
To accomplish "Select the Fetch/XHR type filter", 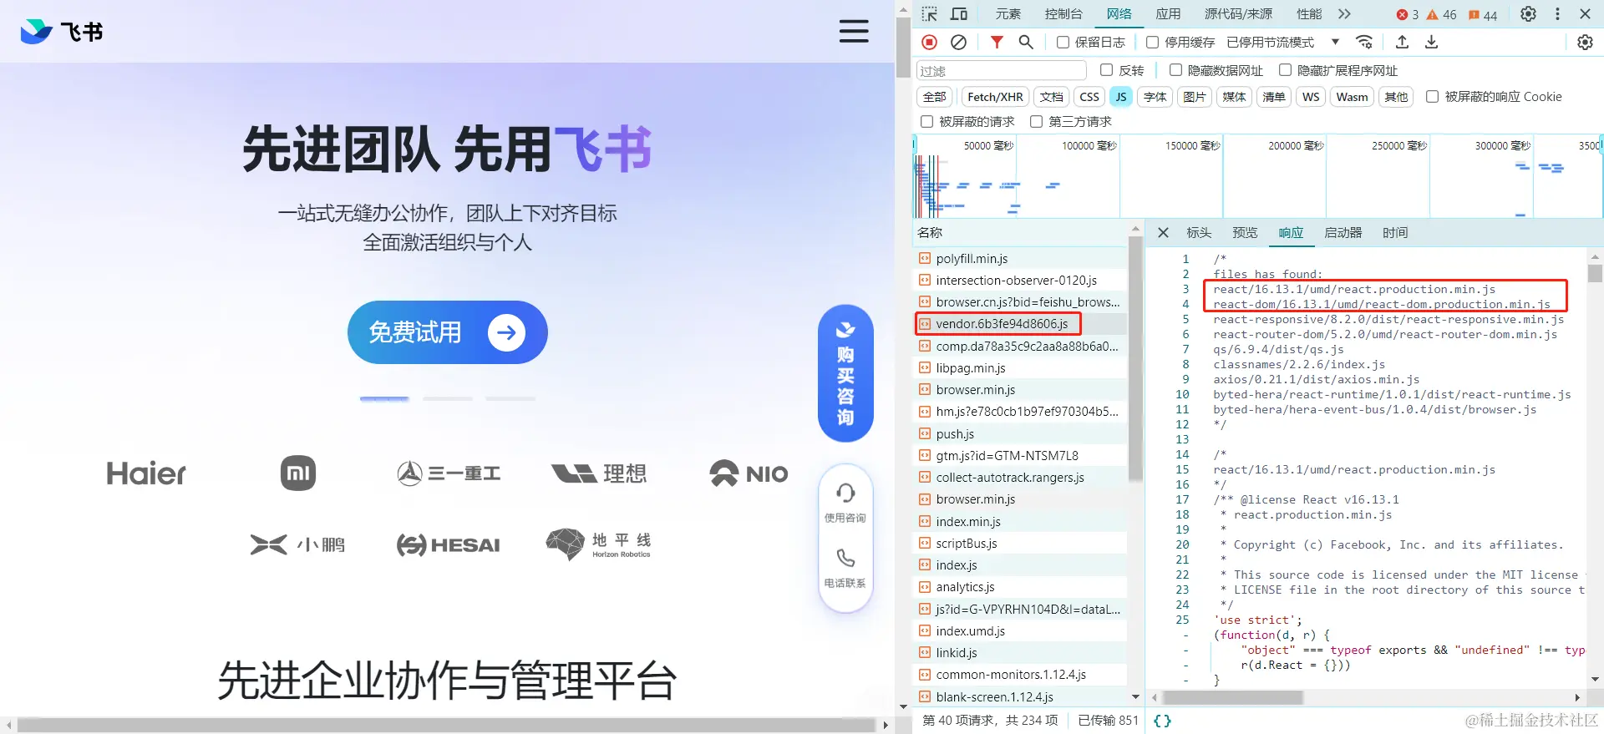I will point(995,97).
